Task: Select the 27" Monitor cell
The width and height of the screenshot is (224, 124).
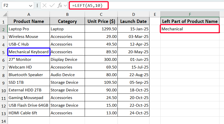Action: point(29,59)
